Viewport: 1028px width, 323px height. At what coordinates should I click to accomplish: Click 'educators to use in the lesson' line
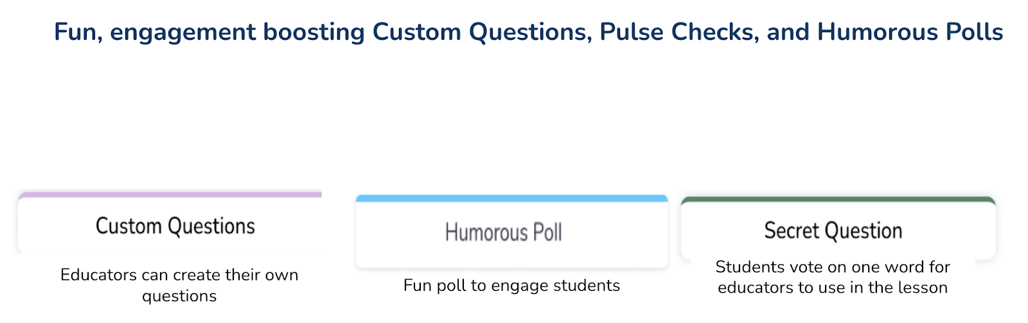[x=832, y=287]
